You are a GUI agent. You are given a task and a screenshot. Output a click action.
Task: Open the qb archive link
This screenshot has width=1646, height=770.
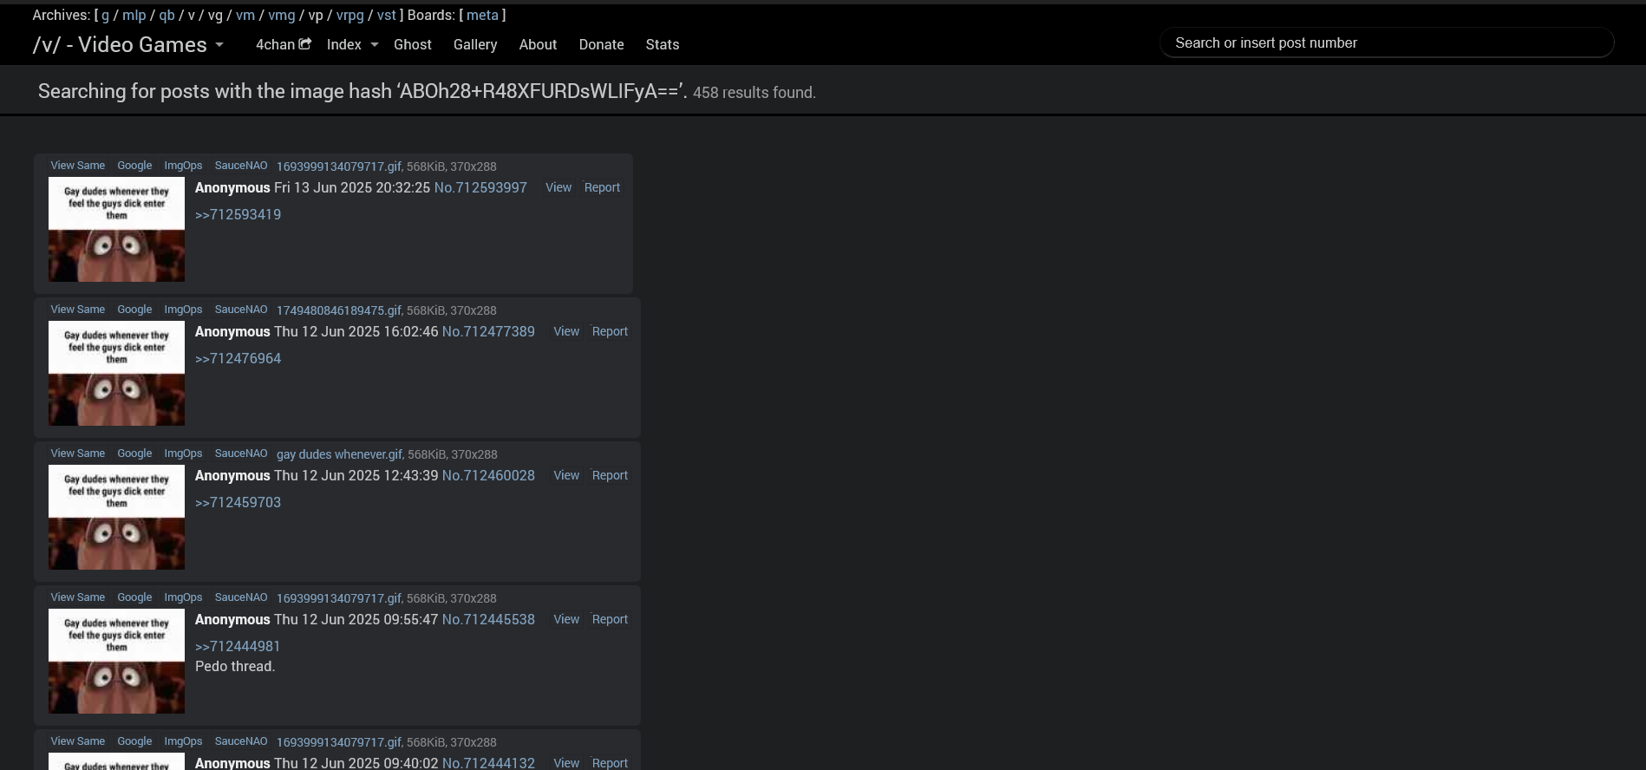(167, 15)
